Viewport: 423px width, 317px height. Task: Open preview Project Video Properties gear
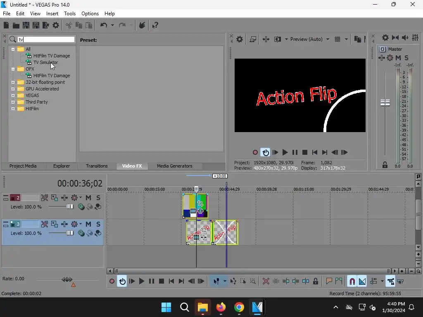coord(240,39)
